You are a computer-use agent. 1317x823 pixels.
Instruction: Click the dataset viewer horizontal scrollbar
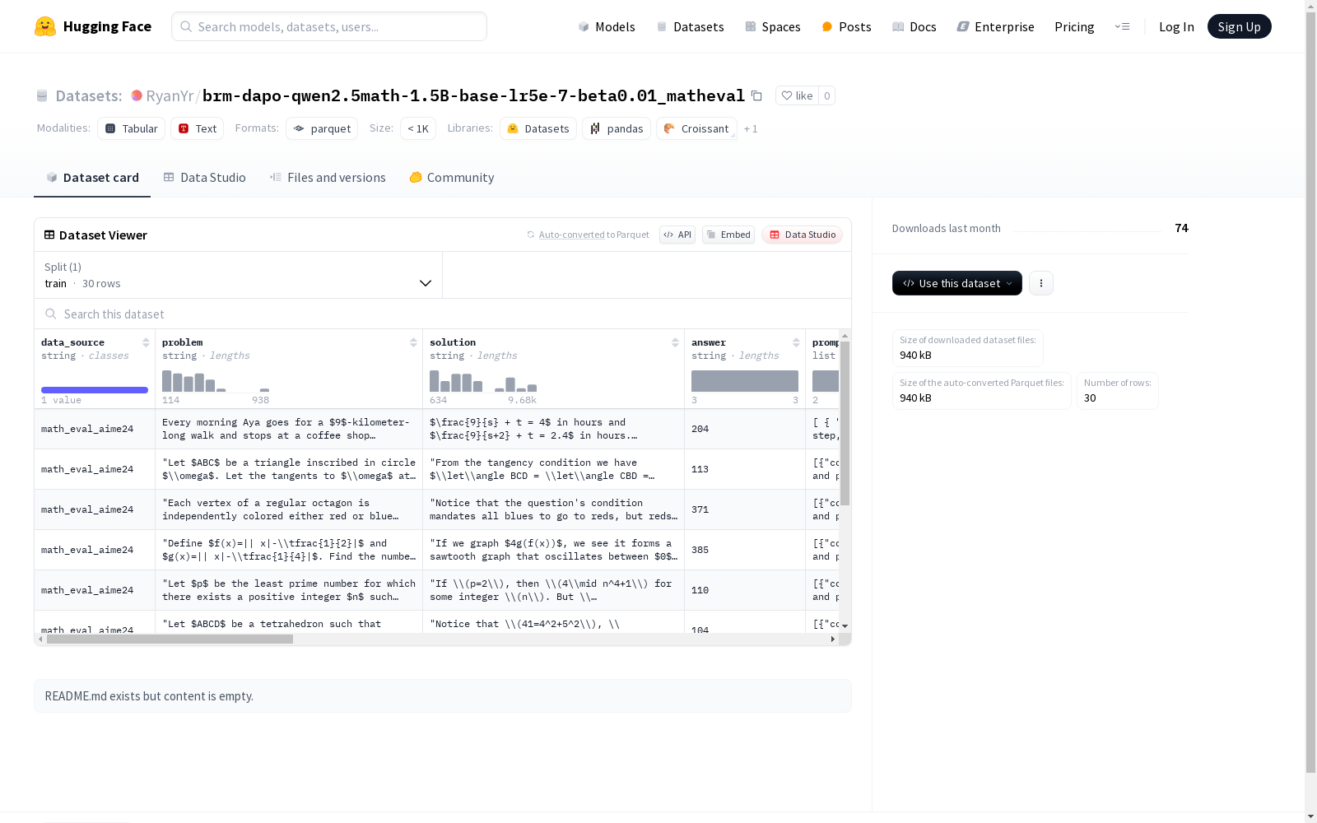point(170,639)
